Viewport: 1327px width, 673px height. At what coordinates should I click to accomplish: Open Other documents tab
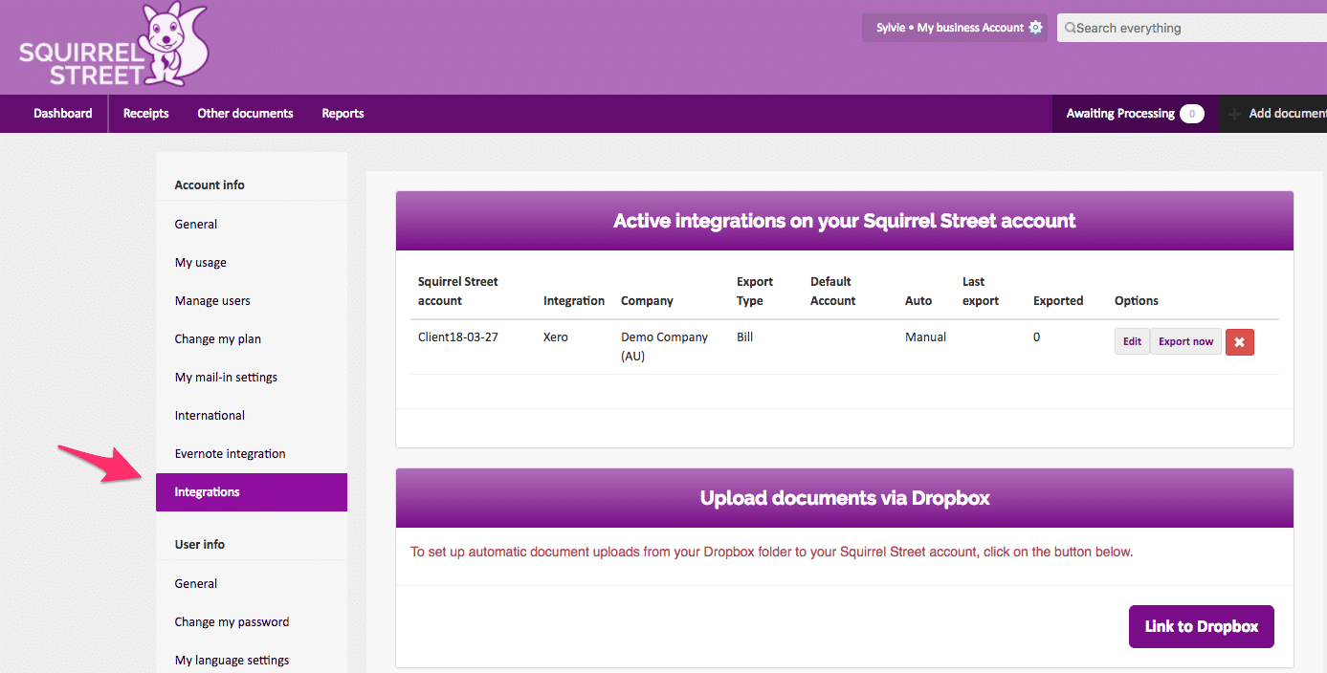(x=245, y=113)
